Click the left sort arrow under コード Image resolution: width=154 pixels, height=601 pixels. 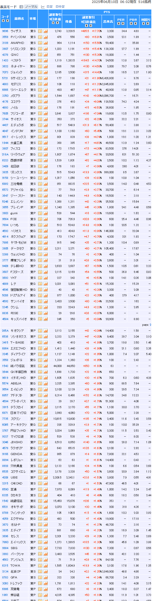[x=3, y=21]
